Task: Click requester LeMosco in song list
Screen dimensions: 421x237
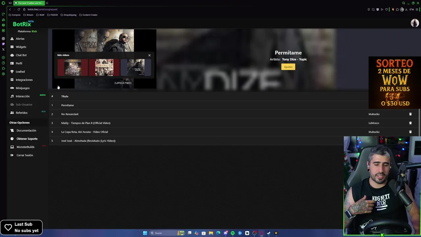Action: 374,123
